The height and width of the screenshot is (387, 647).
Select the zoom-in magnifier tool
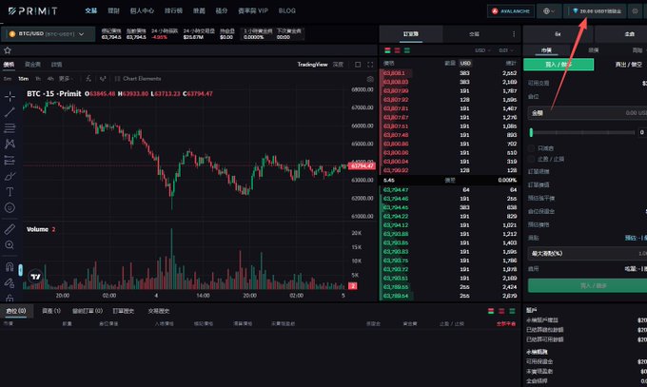pos(10,245)
